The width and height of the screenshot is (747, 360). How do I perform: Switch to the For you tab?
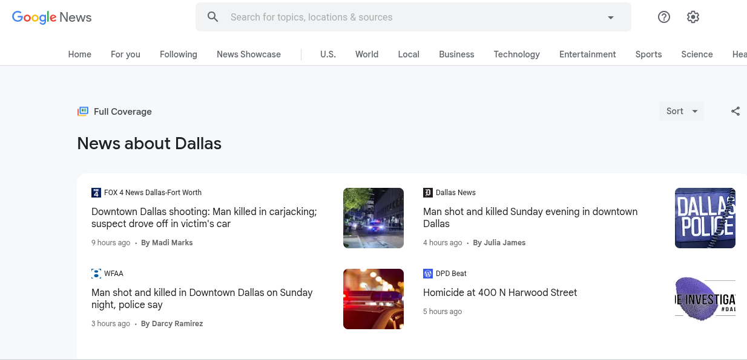tap(125, 54)
